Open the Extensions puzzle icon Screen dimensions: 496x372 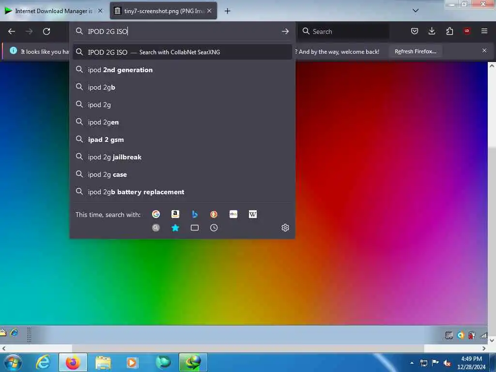coord(449,31)
